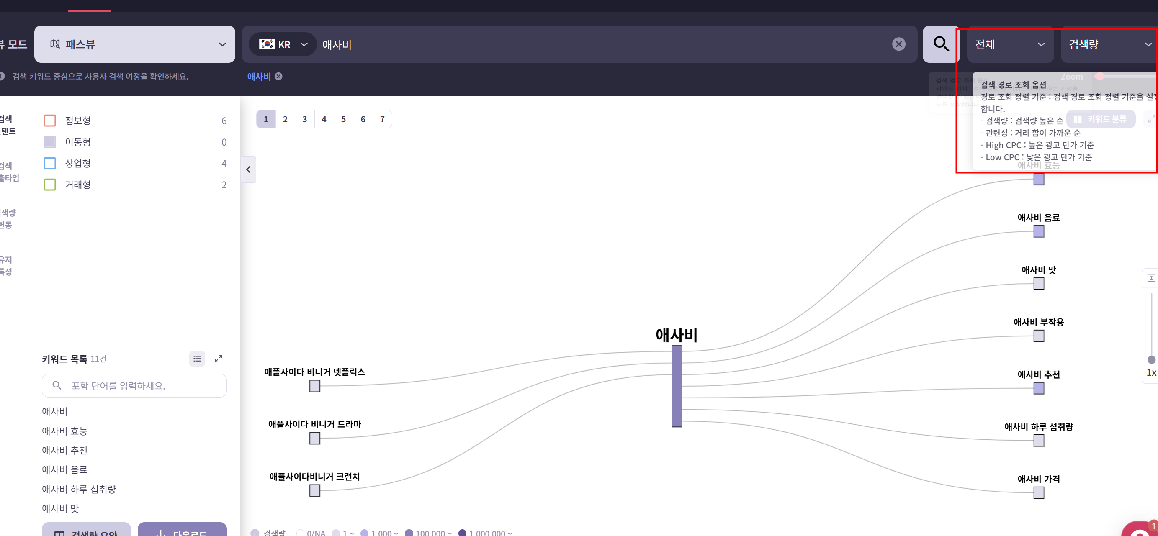This screenshot has height=536, width=1158.
Task: Click the 애사비 음료 node square
Action: click(1038, 231)
